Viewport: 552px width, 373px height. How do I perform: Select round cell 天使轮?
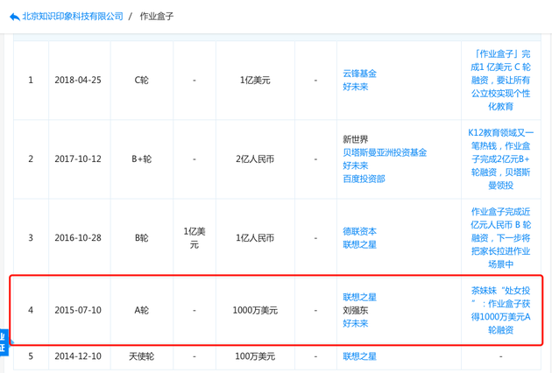tap(142, 356)
